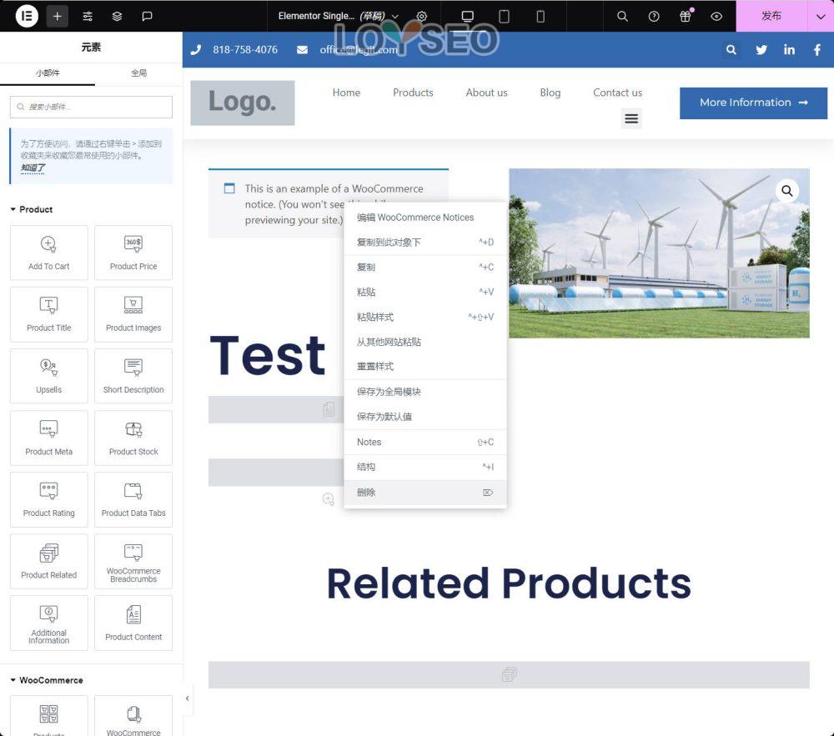
Task: Choose Notes in context menu
Action: point(425,442)
